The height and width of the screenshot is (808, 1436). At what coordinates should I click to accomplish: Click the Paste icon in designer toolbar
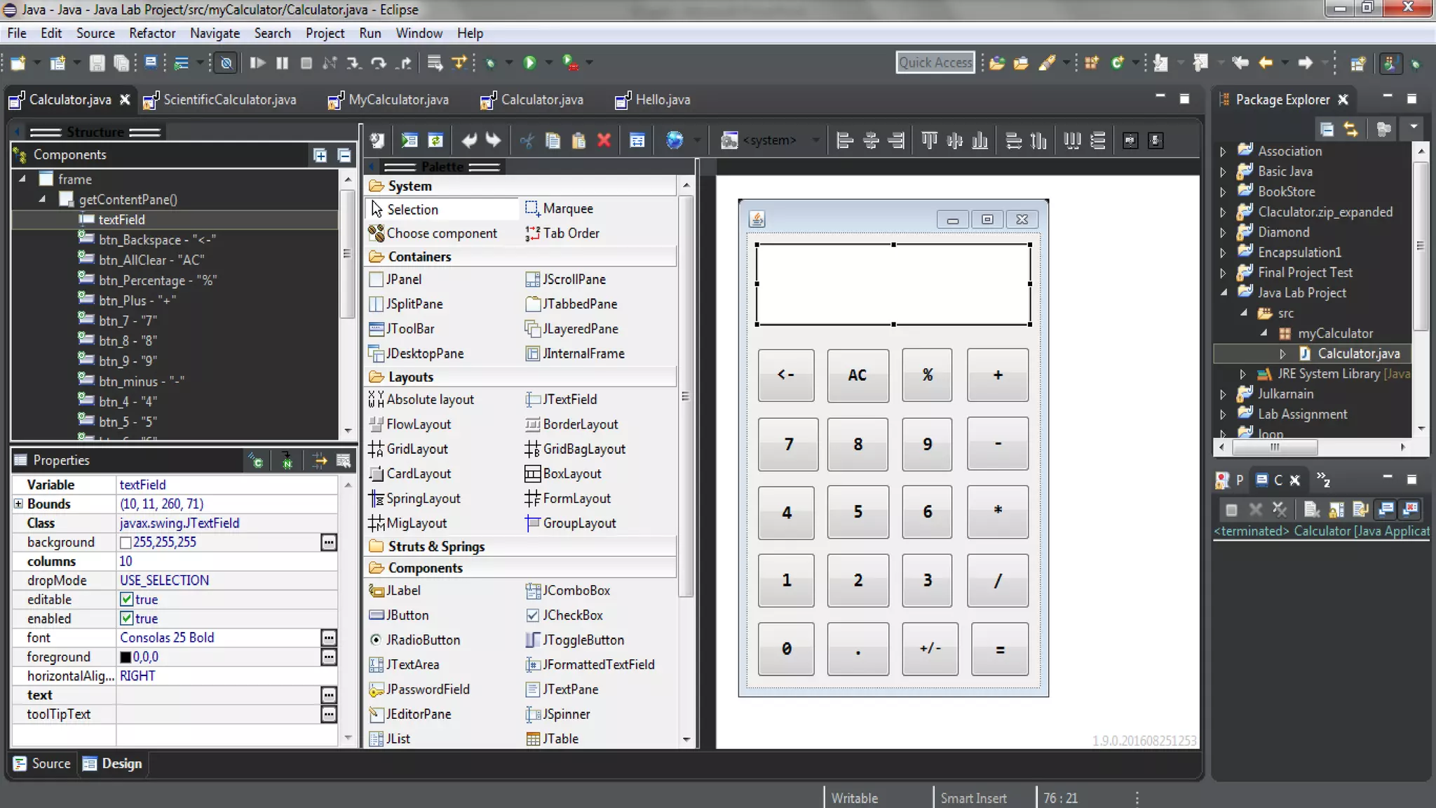[x=578, y=140]
